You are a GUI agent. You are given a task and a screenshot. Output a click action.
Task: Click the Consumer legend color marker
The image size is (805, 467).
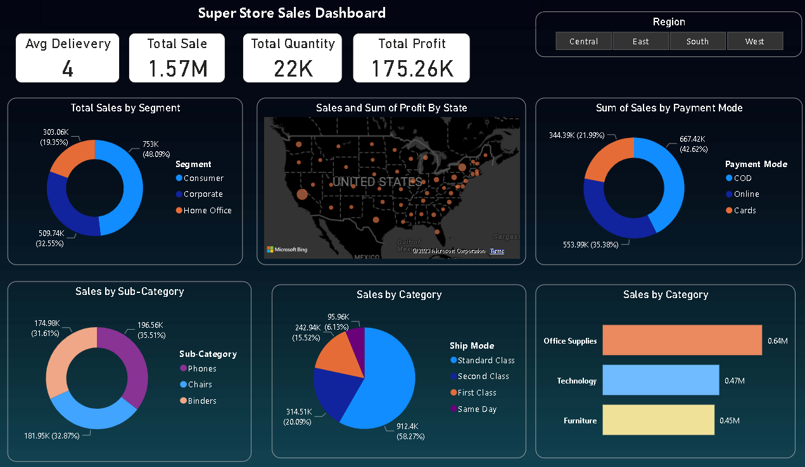pyautogui.click(x=179, y=178)
